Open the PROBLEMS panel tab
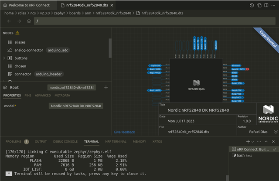279x181 pixels. point(14,142)
